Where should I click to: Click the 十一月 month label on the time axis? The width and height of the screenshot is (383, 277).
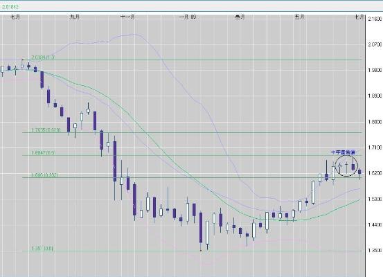127,17
